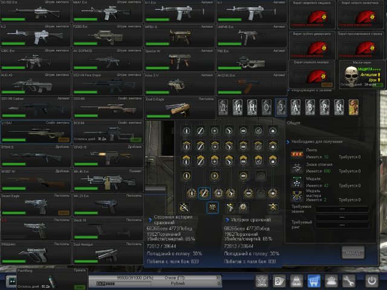Select the pistol with star medal icon
This screenshot has height=290, width=387.
tap(230, 207)
